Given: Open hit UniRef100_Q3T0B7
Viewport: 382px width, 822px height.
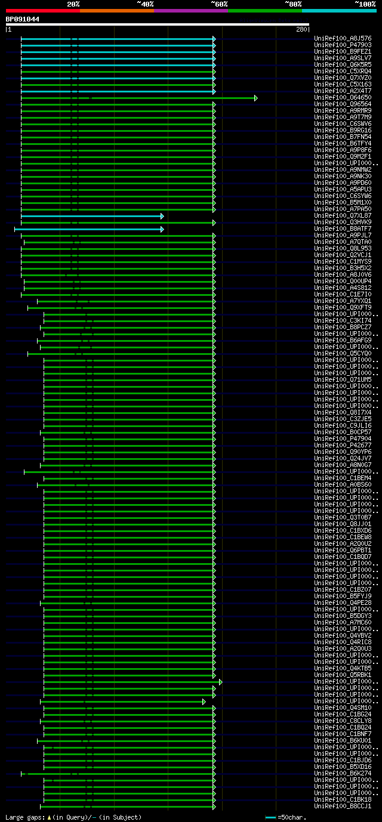Looking at the screenshot, I should (343, 518).
